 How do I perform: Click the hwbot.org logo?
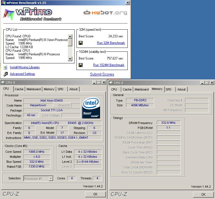coord(105,13)
